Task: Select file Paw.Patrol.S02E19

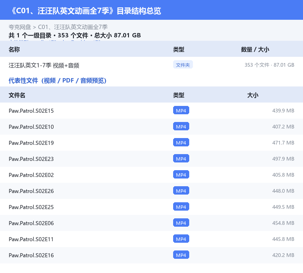Action: [x=31, y=143]
